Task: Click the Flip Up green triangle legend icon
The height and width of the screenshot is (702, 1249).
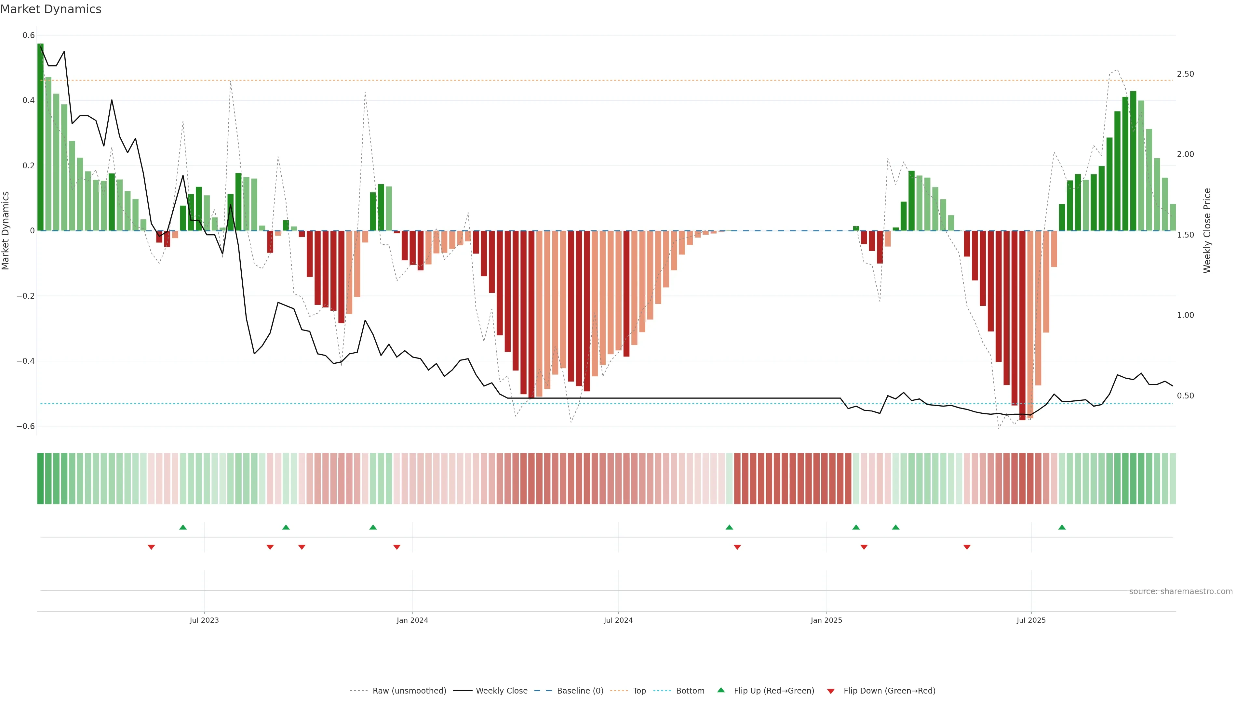Action: [x=721, y=690]
